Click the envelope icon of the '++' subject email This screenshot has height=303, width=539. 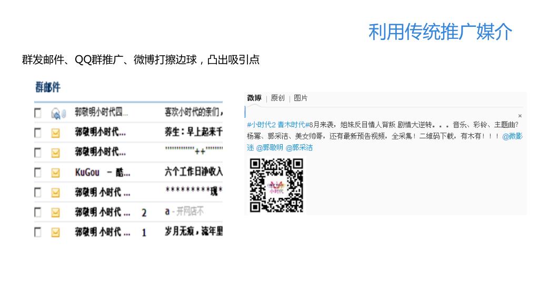55,153
